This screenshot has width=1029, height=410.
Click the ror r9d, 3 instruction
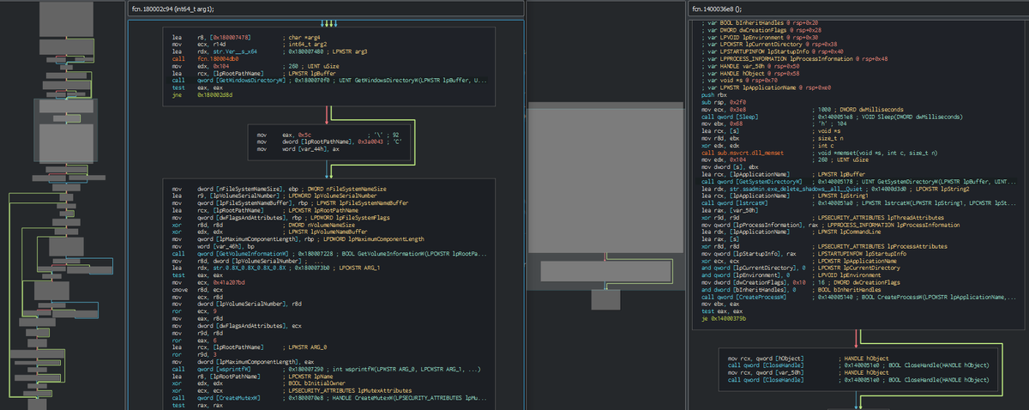193,353
